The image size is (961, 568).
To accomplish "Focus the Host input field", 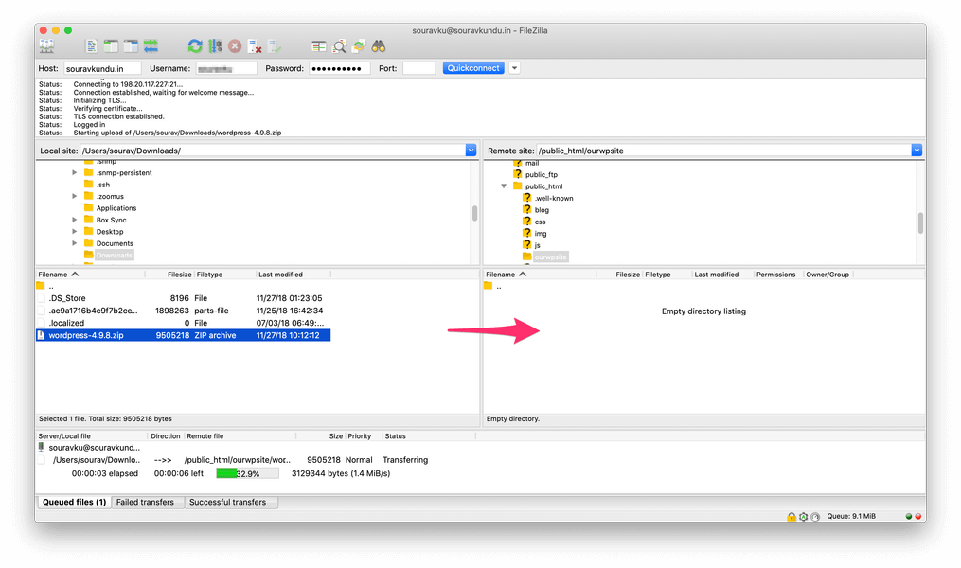I will coord(102,68).
